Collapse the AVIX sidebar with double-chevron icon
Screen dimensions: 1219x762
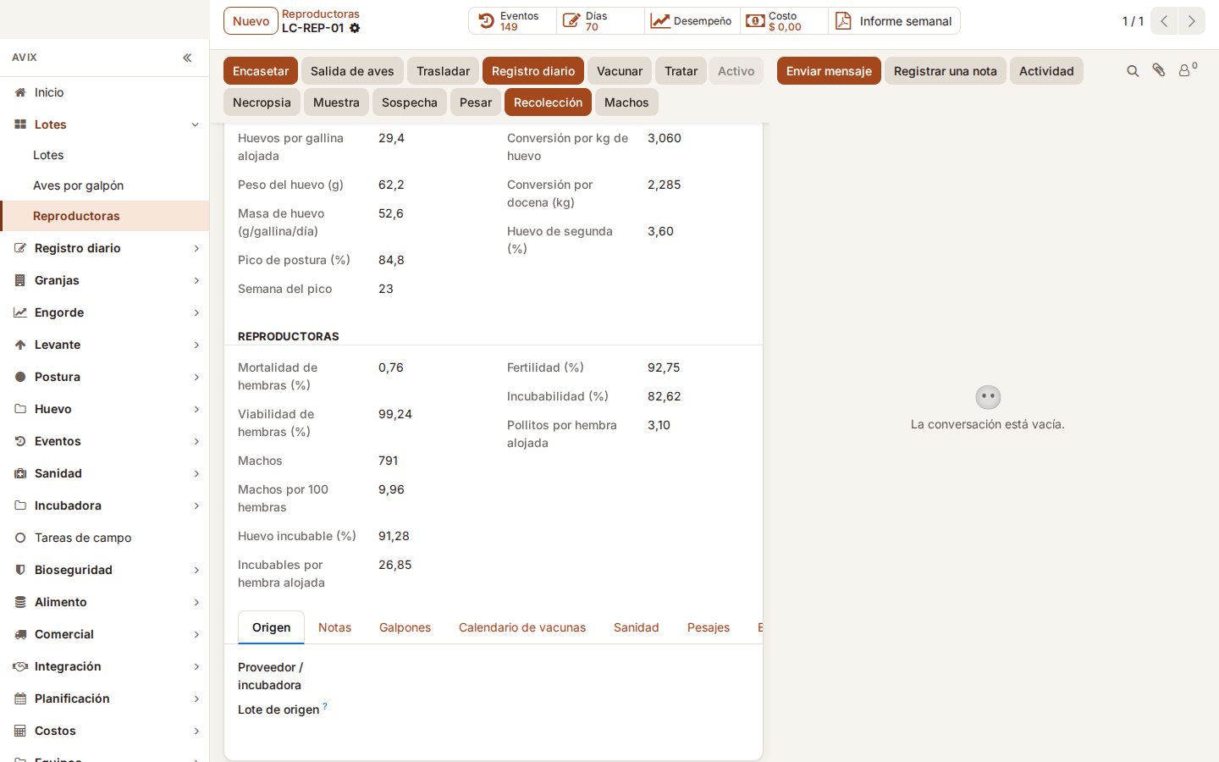[187, 58]
